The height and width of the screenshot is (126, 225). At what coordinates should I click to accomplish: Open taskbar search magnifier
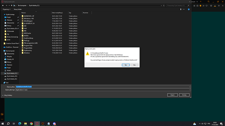(8, 124)
